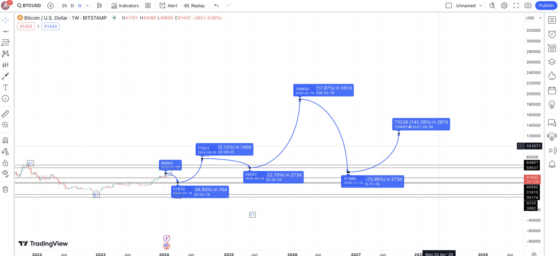Open the hotlists flame panel
Screen dimensions: 559x256
pyautogui.click(x=552, y=76)
